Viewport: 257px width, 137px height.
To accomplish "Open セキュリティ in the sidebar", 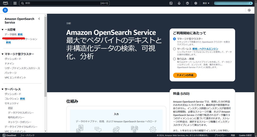I will pos(12,103).
